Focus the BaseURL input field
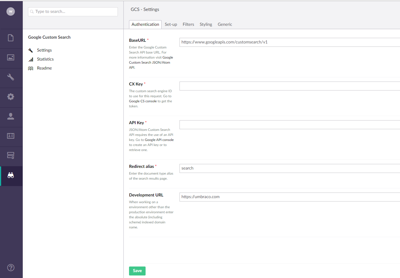 pyautogui.click(x=290, y=42)
